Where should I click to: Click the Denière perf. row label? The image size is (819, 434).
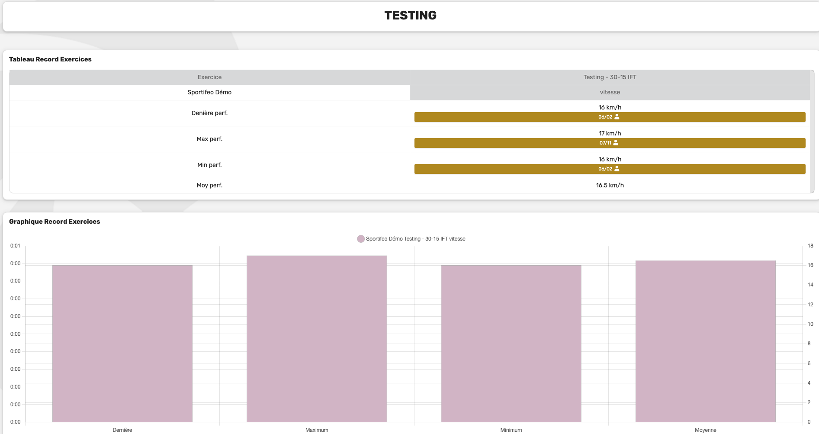[209, 113]
